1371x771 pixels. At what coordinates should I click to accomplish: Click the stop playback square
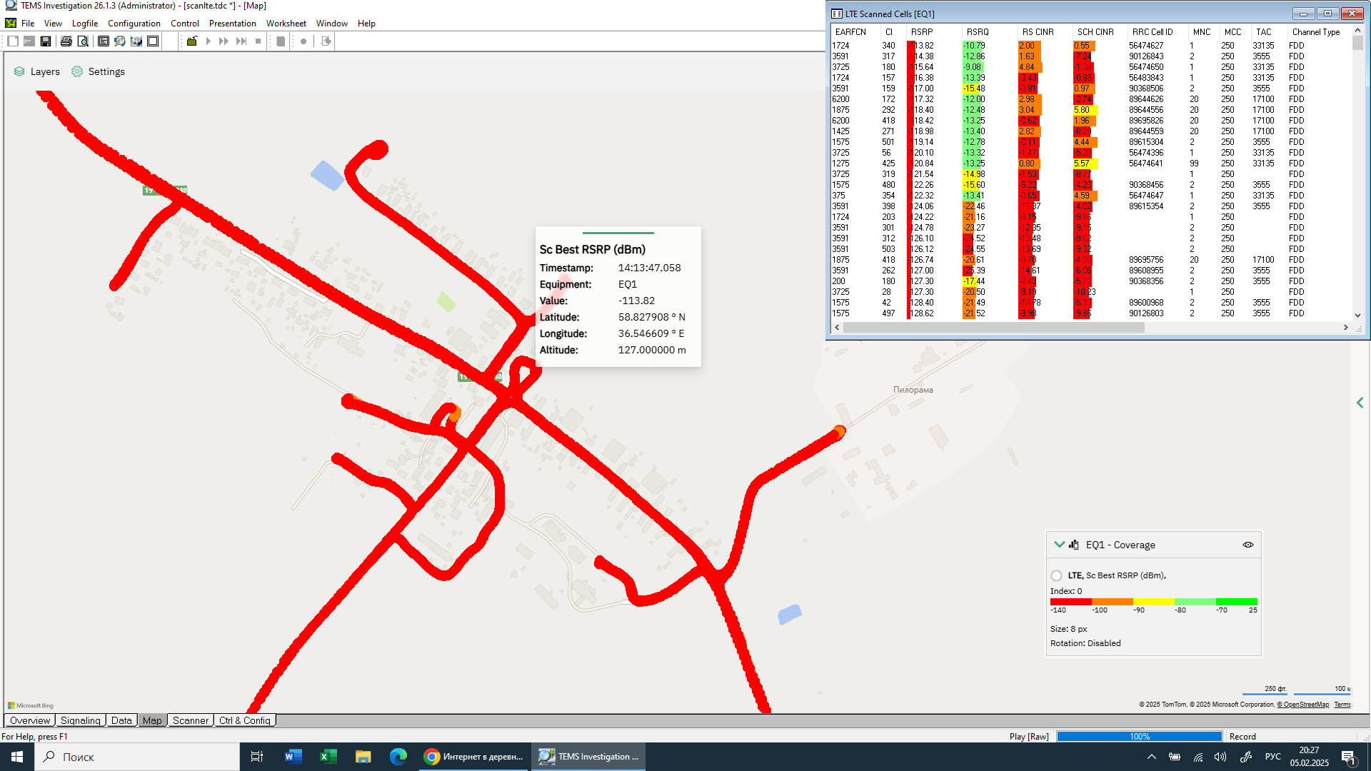pyautogui.click(x=258, y=41)
